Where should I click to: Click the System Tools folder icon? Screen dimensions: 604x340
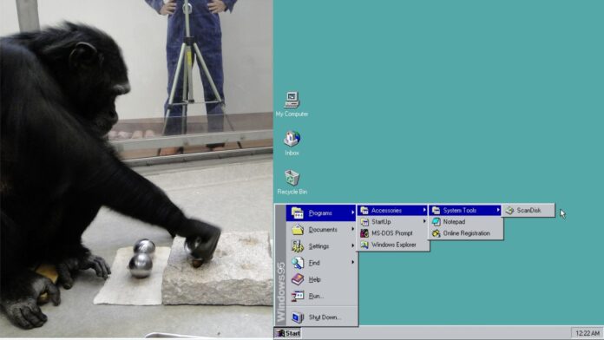coord(436,210)
